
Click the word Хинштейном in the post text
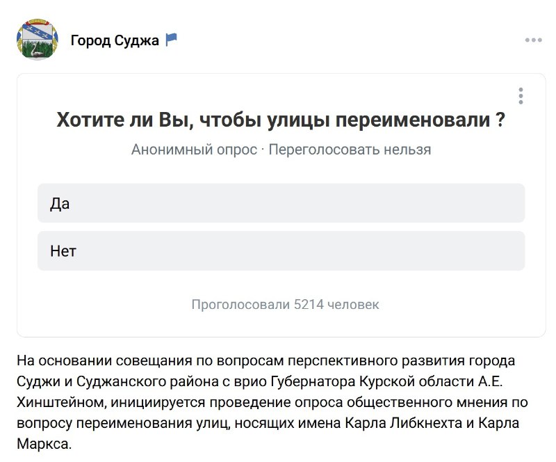pyautogui.click(x=61, y=402)
